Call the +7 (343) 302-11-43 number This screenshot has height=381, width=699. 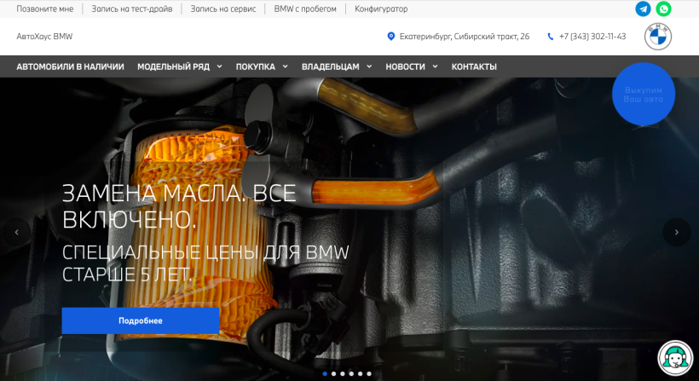point(592,37)
